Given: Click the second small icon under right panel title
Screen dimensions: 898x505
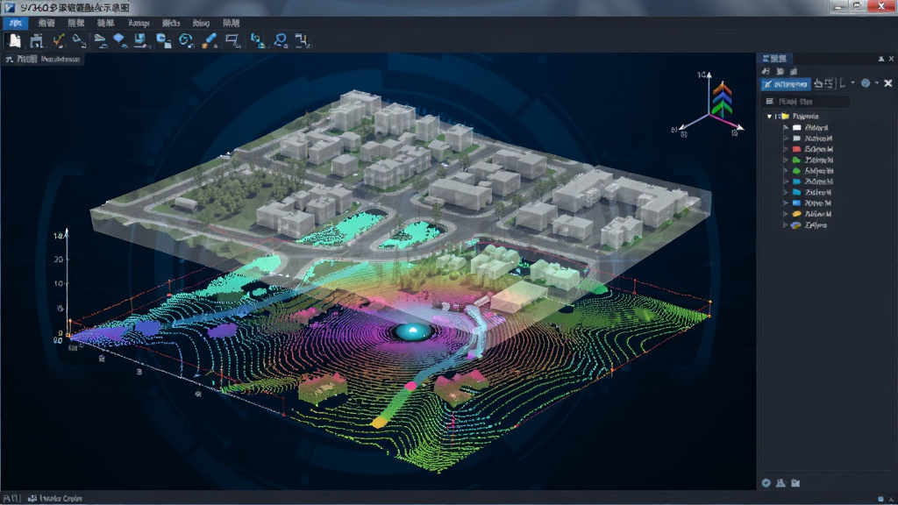Looking at the screenshot, I should pos(780,71).
